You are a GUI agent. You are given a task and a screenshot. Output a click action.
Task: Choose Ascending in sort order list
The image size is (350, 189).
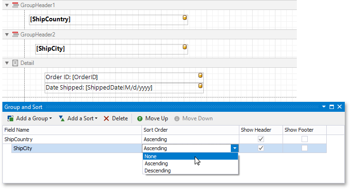tap(190, 163)
